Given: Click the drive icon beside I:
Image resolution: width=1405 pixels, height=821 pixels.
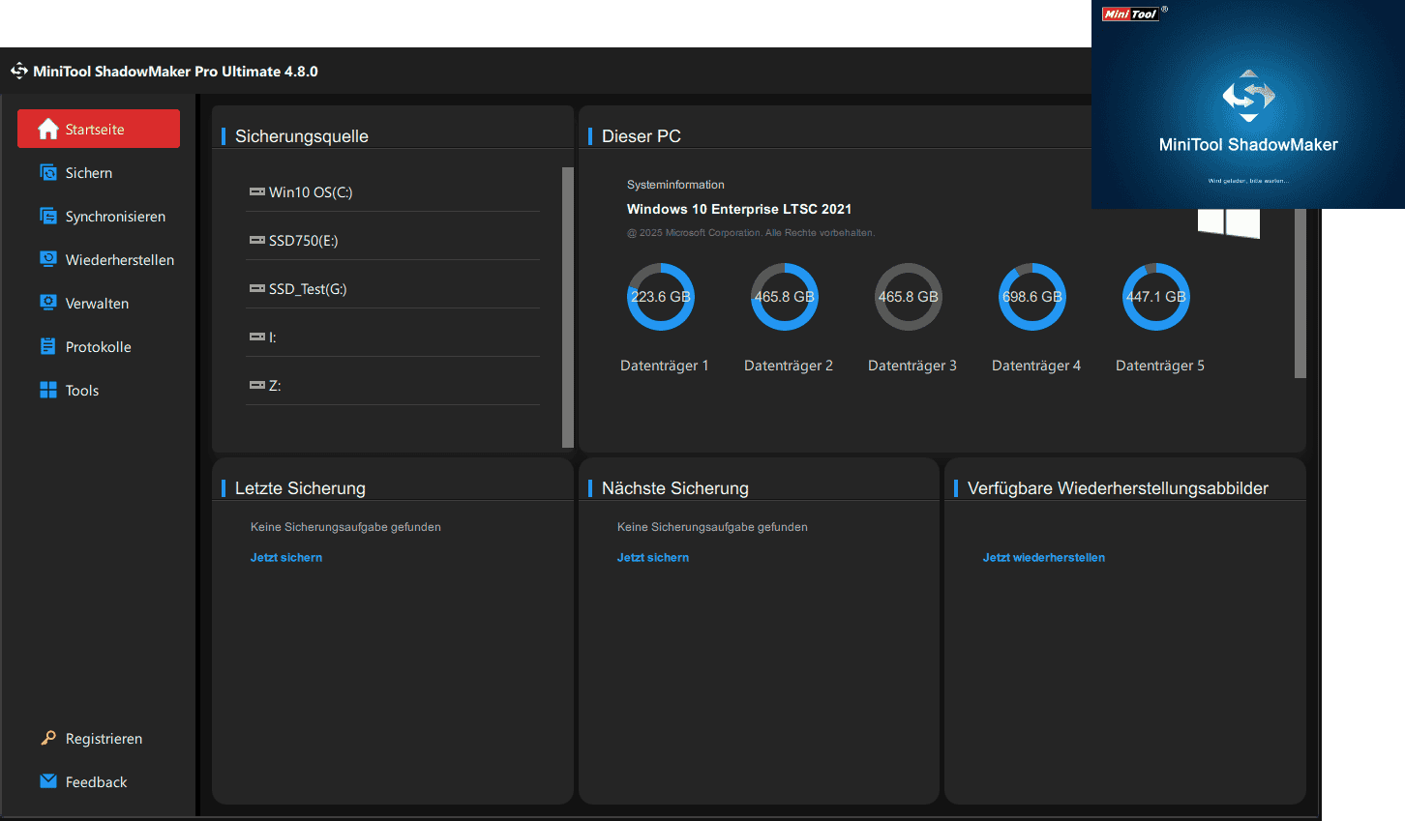Looking at the screenshot, I should coord(257,337).
